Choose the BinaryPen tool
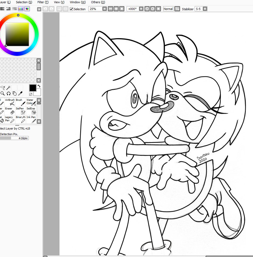 20,119
